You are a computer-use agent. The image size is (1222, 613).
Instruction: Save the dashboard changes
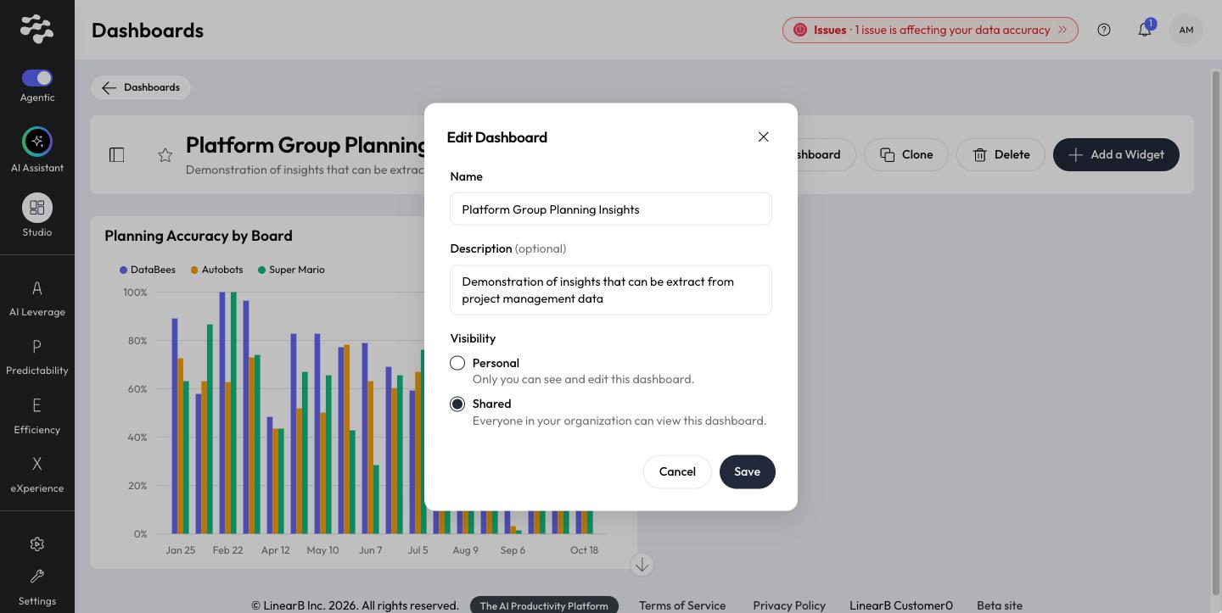(x=747, y=471)
